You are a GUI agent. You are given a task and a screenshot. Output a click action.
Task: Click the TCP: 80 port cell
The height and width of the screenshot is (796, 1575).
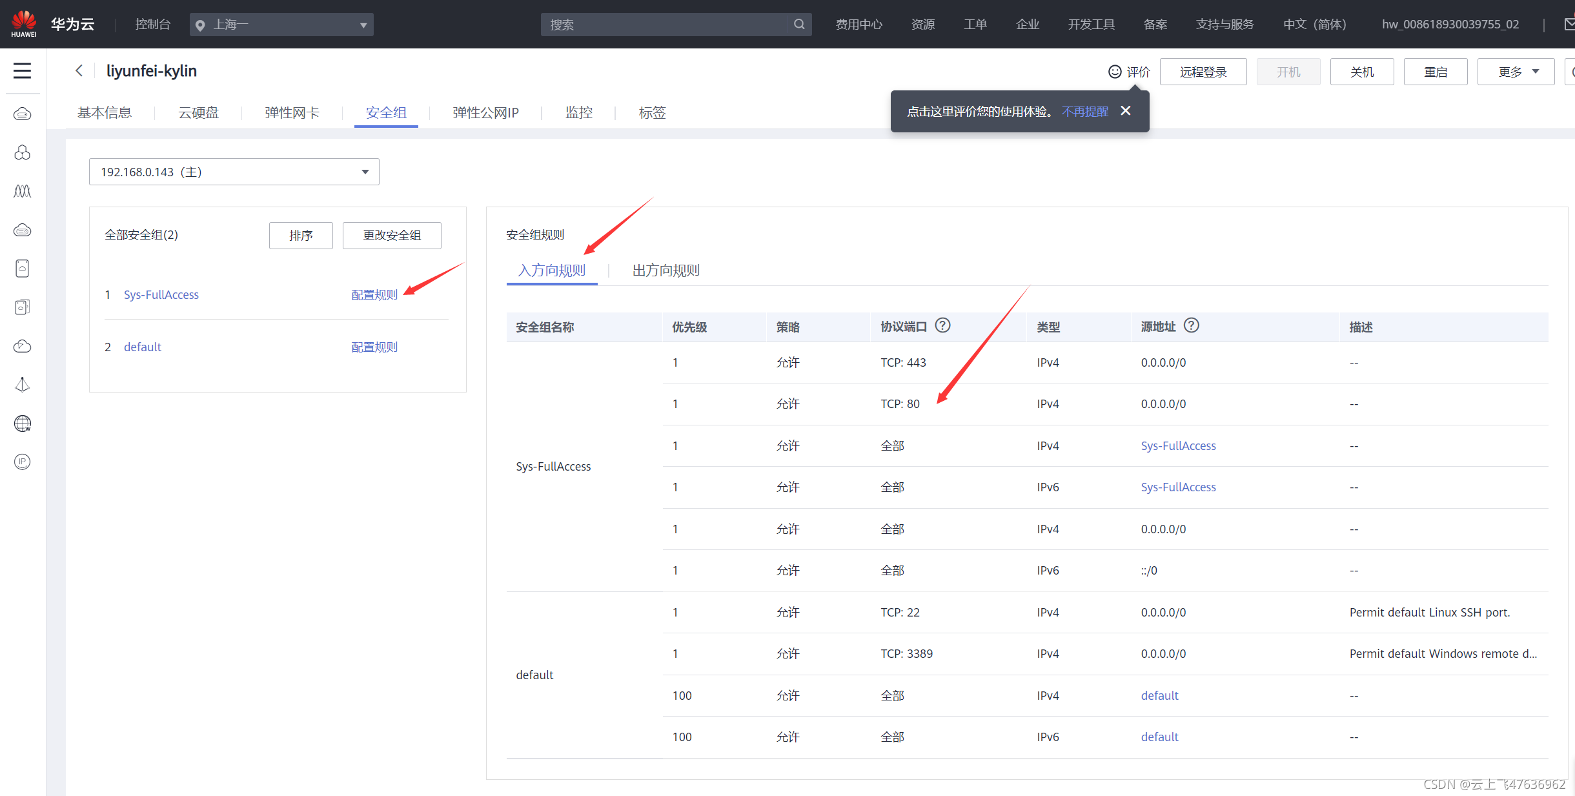[900, 404]
